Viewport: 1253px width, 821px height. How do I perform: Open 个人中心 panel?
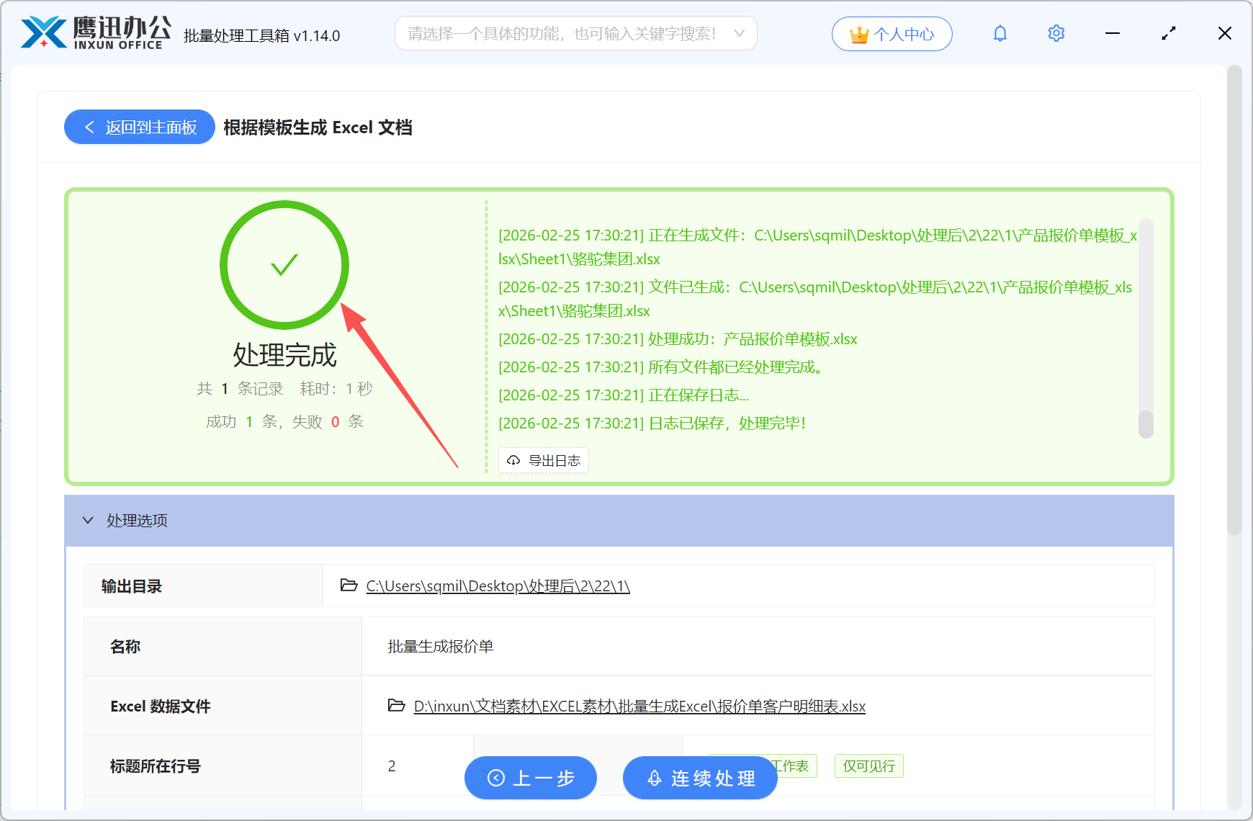[892, 32]
